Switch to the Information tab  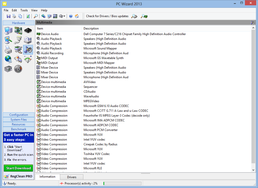(x=47, y=177)
